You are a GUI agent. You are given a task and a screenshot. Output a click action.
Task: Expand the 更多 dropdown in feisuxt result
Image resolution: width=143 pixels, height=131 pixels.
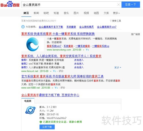pyautogui.click(x=118, y=67)
